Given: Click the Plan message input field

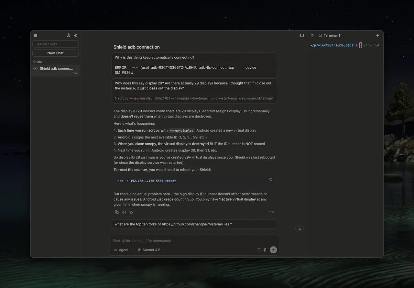Looking at the screenshot, I should pos(194,241).
